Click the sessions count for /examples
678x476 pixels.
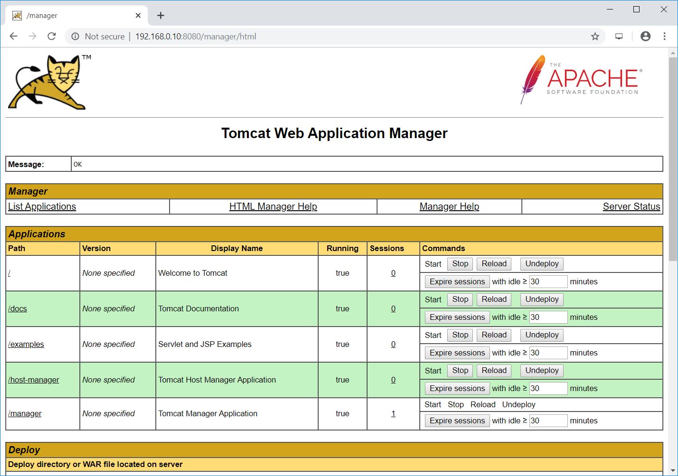393,344
